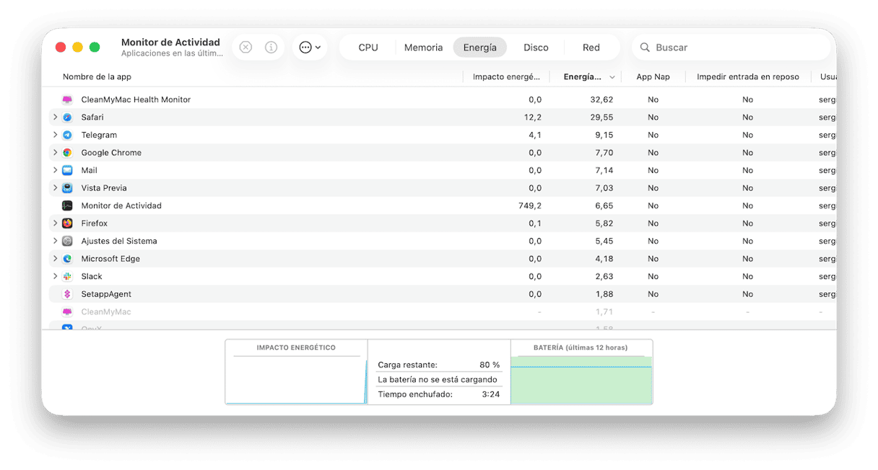Expand the Ajustes del Sistema group
Image resolution: width=878 pixels, height=470 pixels.
click(x=55, y=241)
